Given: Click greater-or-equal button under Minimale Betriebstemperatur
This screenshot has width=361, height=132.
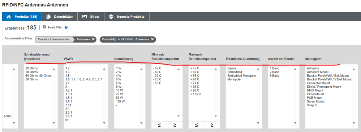Looking at the screenshot, I should (x=175, y=125).
